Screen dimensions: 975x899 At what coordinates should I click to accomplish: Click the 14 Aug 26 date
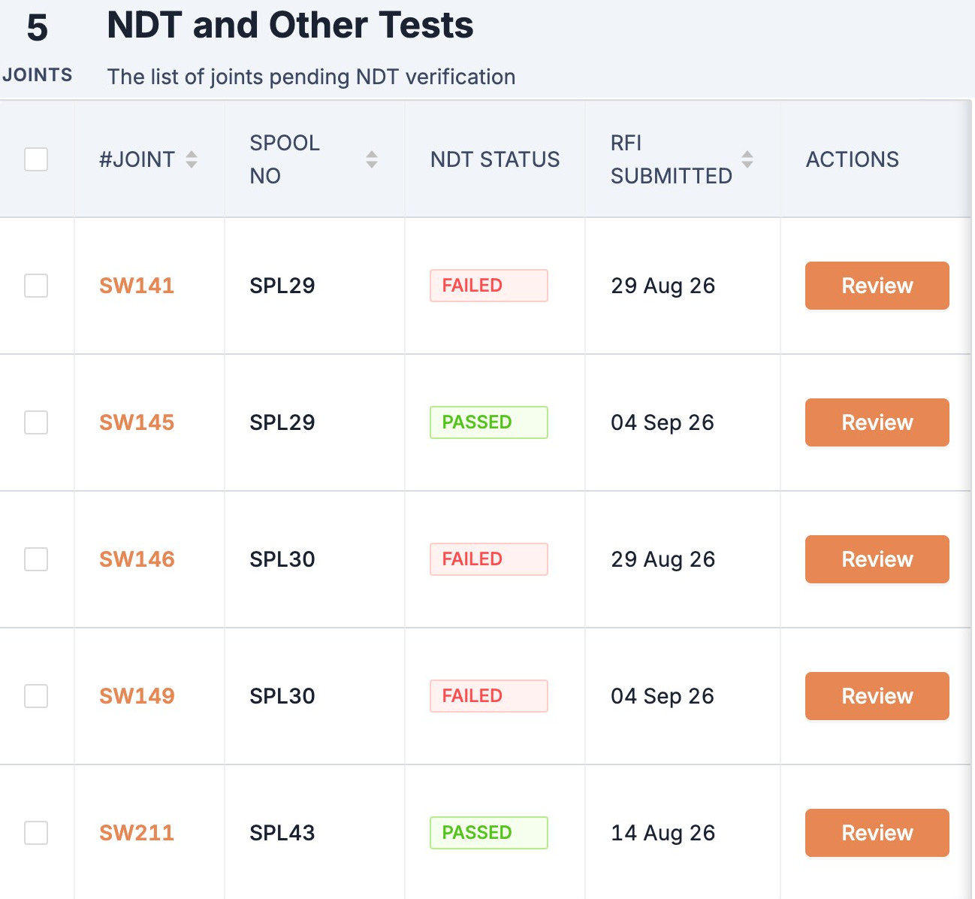(663, 833)
